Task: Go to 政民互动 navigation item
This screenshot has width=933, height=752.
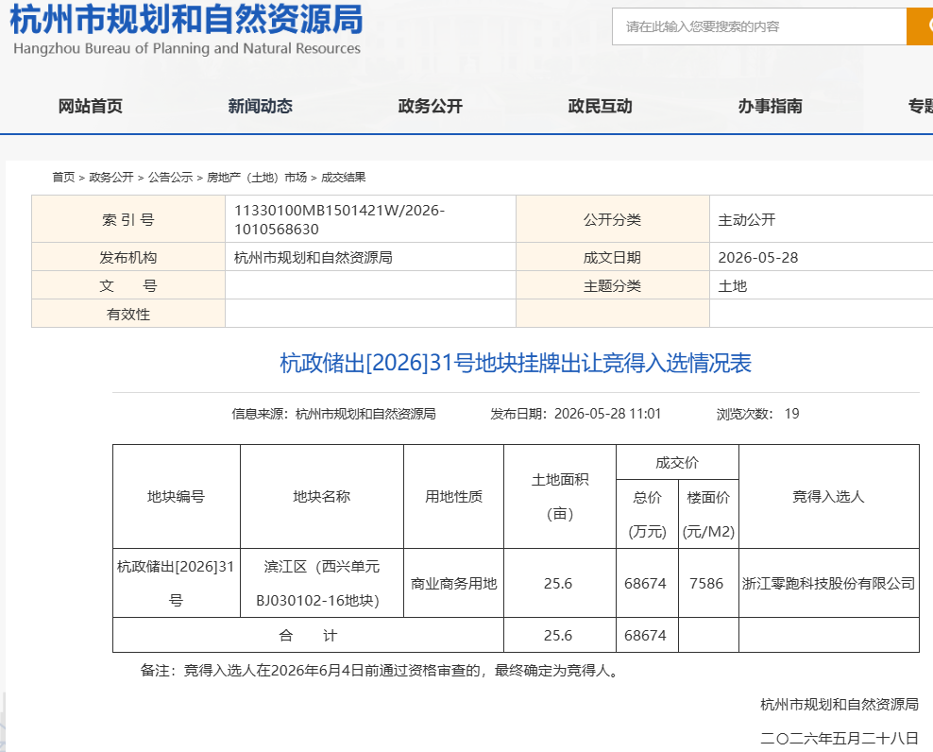Action: (x=600, y=106)
